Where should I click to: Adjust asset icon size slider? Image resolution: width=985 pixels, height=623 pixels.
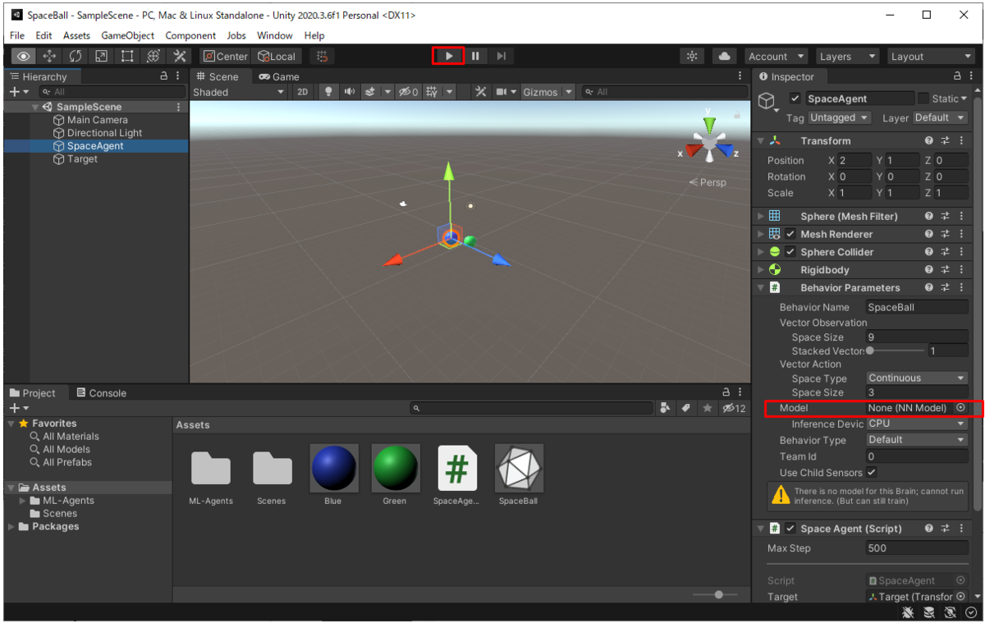coord(719,594)
